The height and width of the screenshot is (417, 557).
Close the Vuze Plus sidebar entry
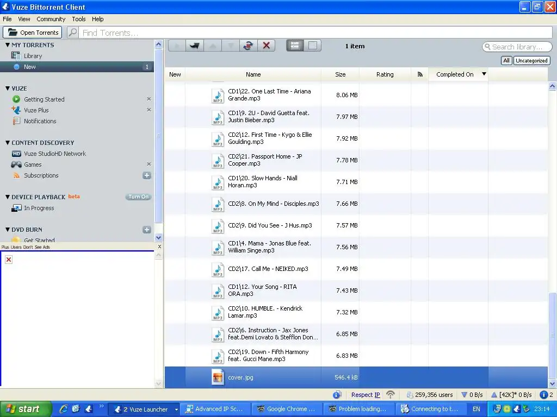pos(149,110)
